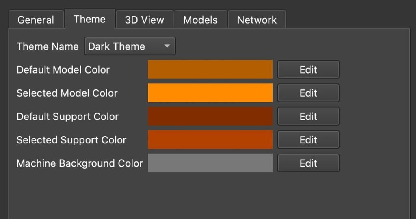The height and width of the screenshot is (219, 416).
Task: Open the Network settings tab
Action: click(x=257, y=20)
